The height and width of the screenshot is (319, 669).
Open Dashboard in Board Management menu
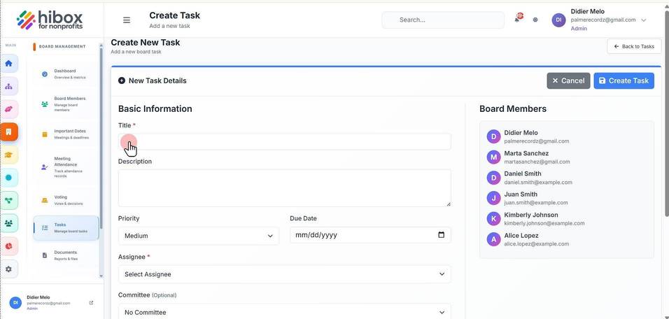click(x=66, y=74)
